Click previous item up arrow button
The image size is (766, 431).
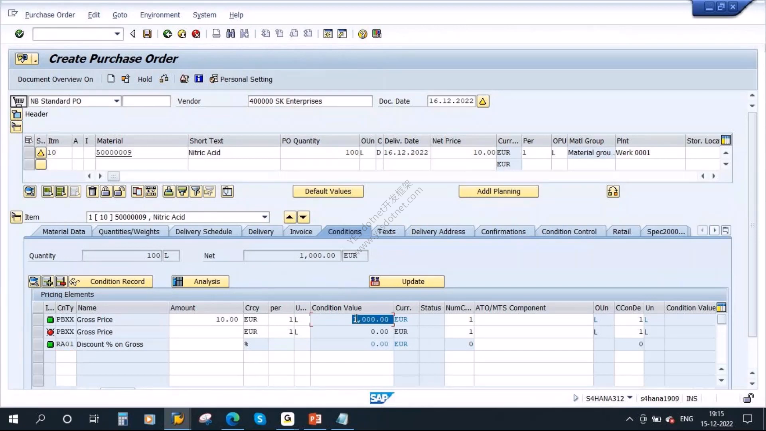(x=290, y=217)
